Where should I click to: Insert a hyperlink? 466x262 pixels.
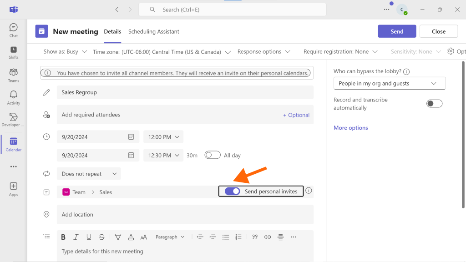pyautogui.click(x=268, y=237)
